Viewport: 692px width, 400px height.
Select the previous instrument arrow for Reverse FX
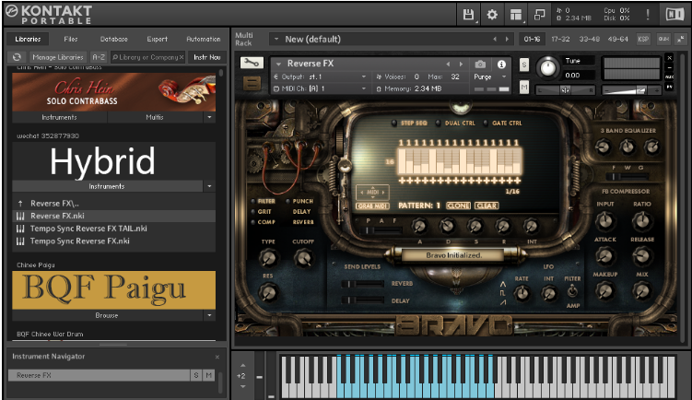[x=448, y=64]
